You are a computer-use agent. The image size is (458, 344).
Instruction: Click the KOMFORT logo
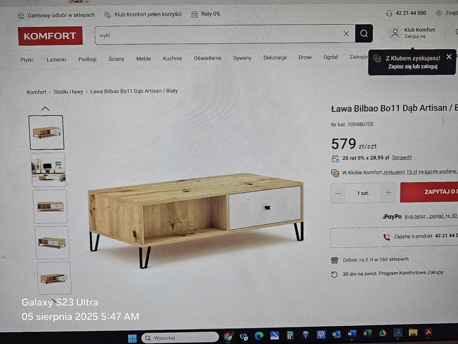(50, 36)
